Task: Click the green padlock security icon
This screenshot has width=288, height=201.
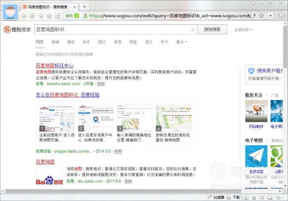Action: [x=85, y=16]
